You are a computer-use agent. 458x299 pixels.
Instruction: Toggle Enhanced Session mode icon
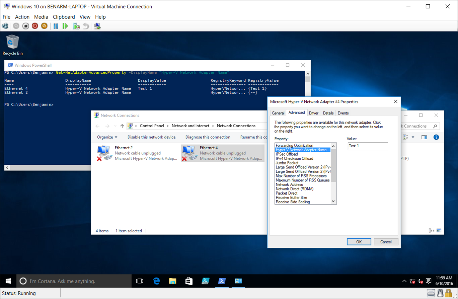tap(97, 26)
